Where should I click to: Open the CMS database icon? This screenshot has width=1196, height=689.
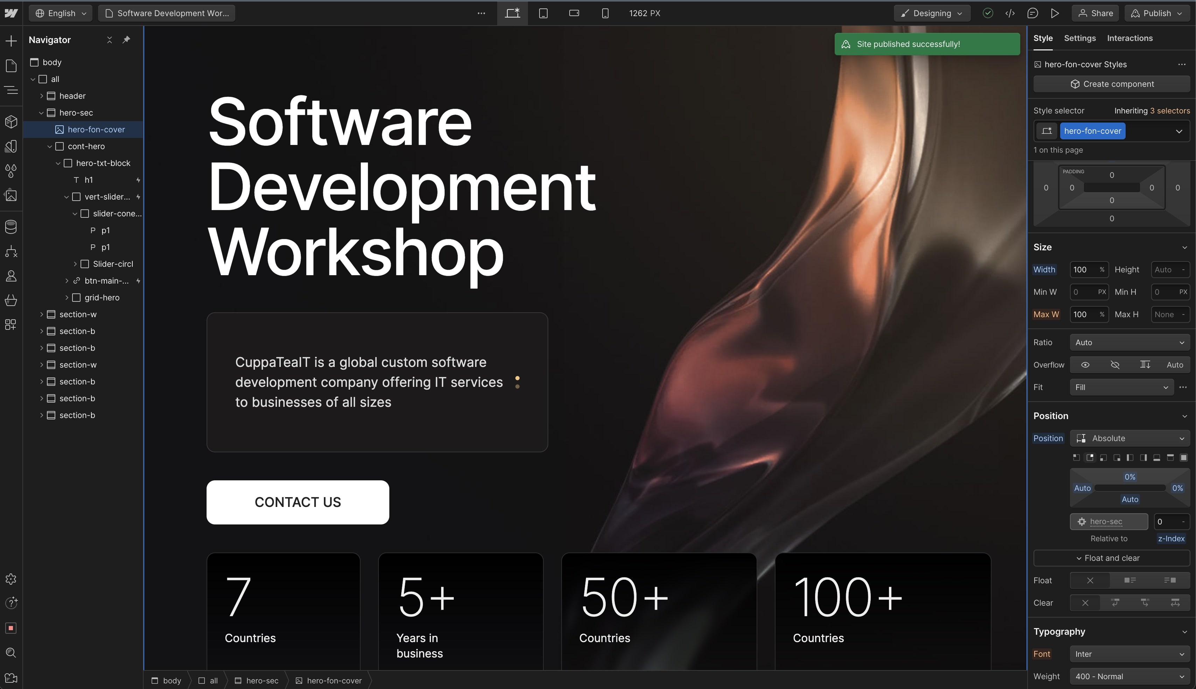tap(11, 227)
